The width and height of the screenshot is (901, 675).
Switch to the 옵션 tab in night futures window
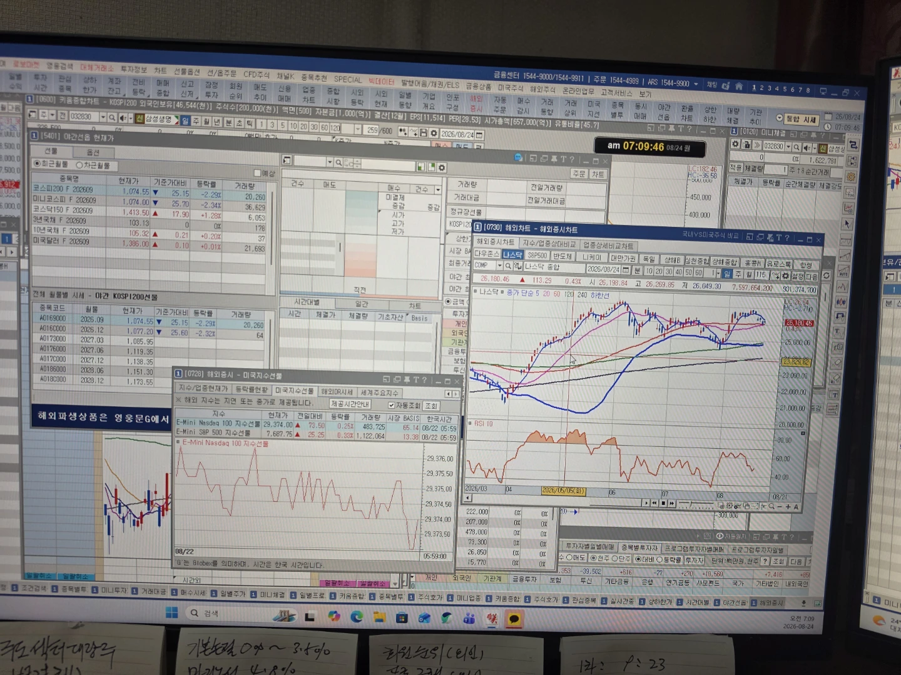(93, 152)
